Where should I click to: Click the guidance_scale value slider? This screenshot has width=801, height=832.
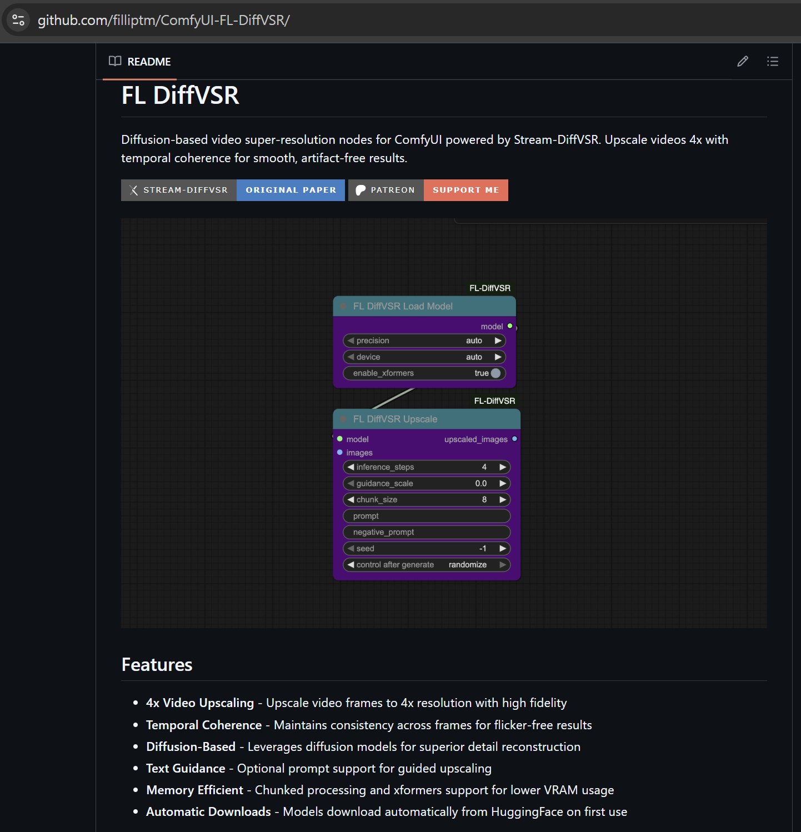pyautogui.click(x=427, y=484)
